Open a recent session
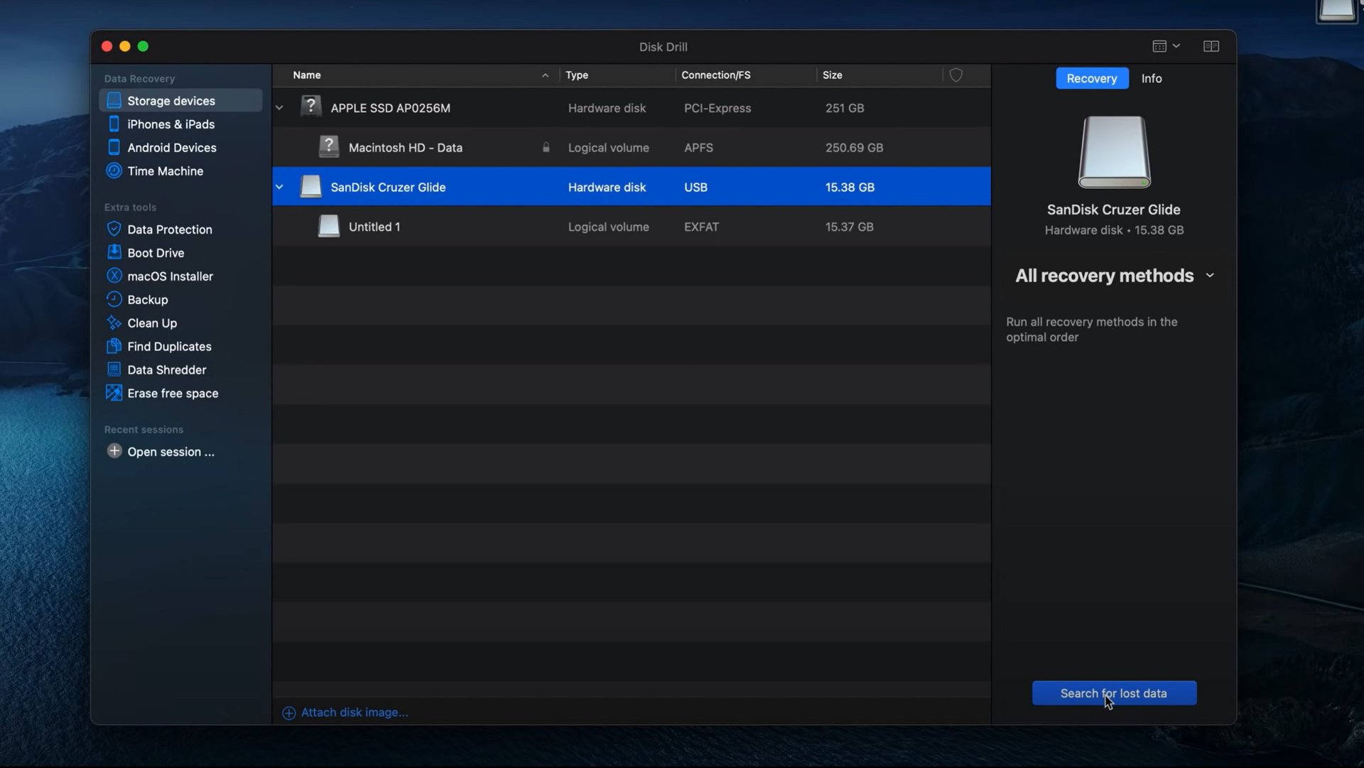 (x=170, y=450)
